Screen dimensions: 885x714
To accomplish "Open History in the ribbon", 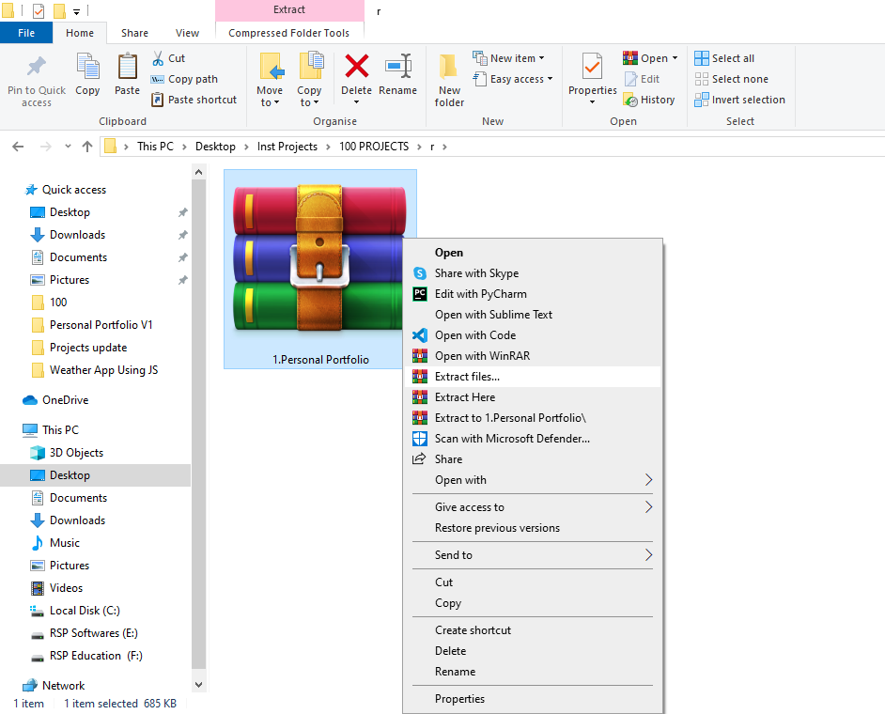I will (649, 100).
